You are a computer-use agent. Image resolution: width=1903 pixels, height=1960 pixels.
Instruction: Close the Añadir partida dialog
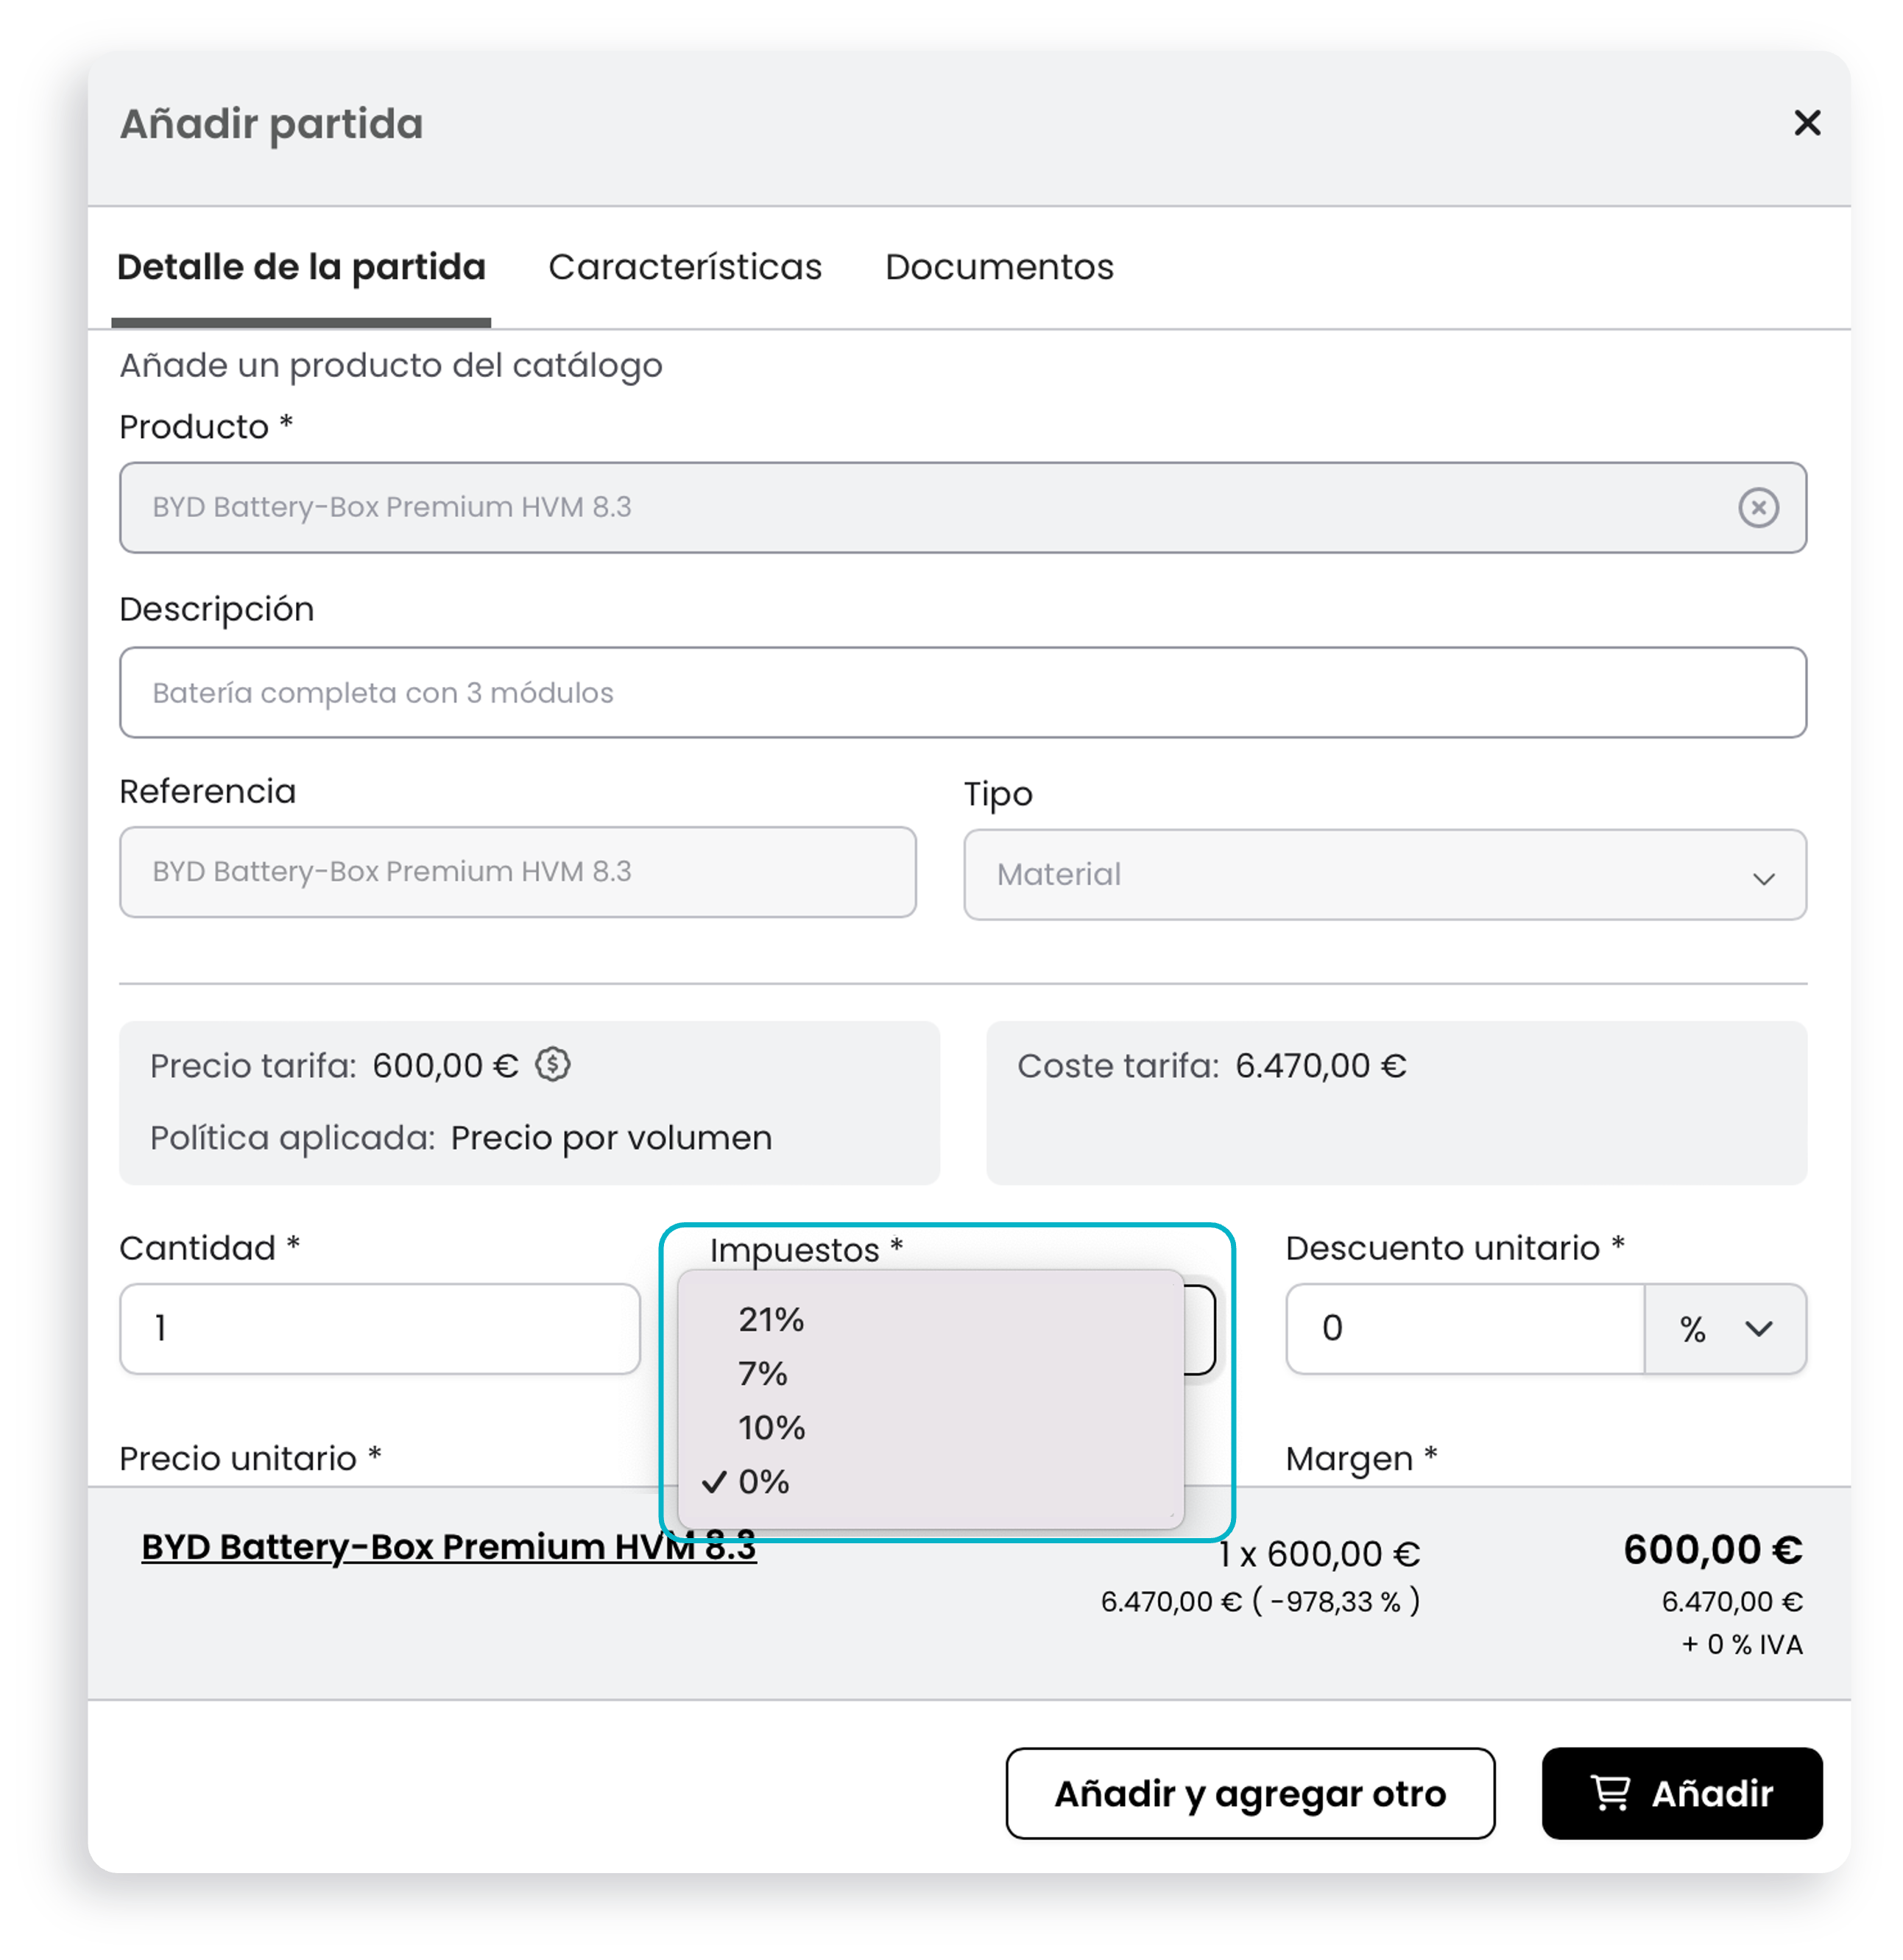point(1806,123)
